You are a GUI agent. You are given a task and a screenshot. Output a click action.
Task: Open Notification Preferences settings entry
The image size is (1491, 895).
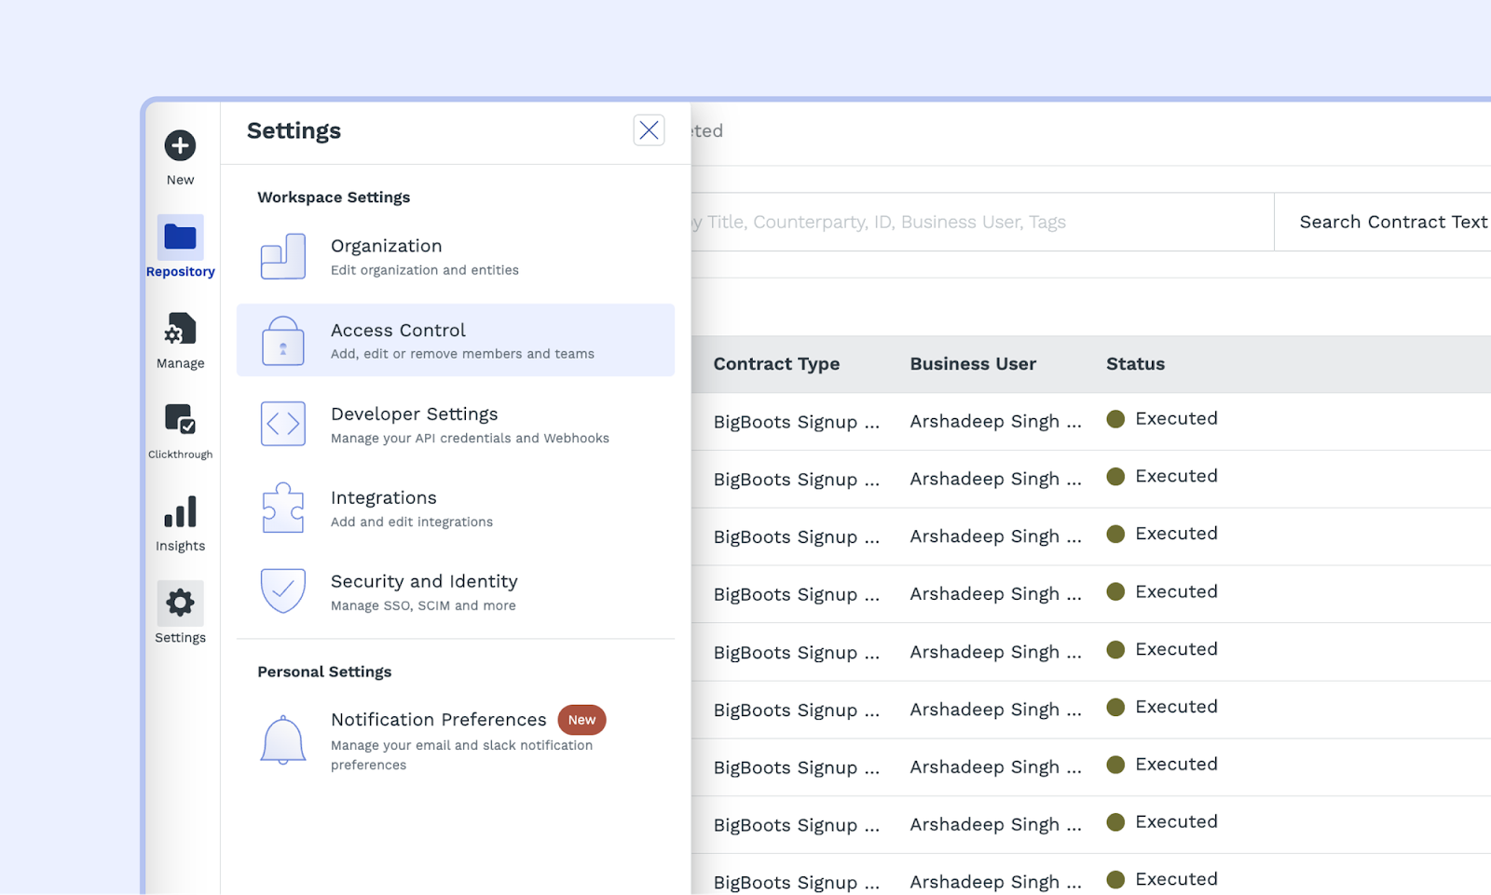coord(439,720)
